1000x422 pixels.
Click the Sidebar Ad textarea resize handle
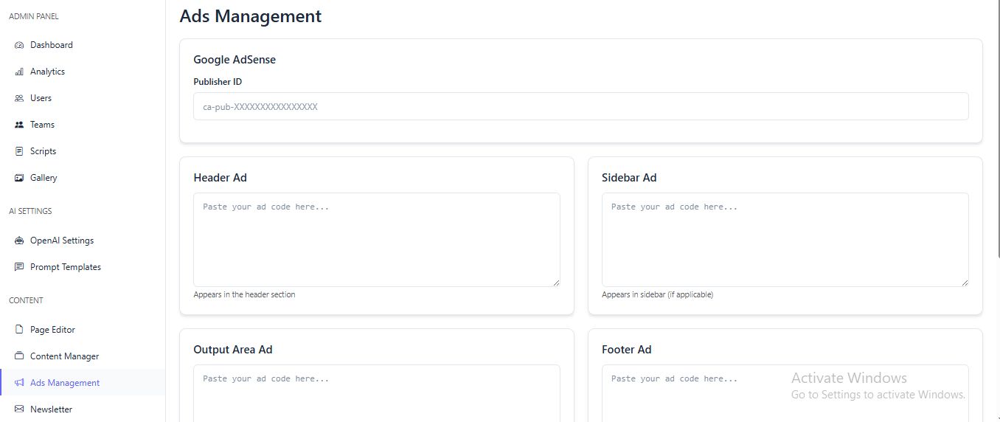pyautogui.click(x=965, y=283)
